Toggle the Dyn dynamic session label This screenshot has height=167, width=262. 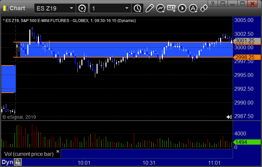point(7,162)
